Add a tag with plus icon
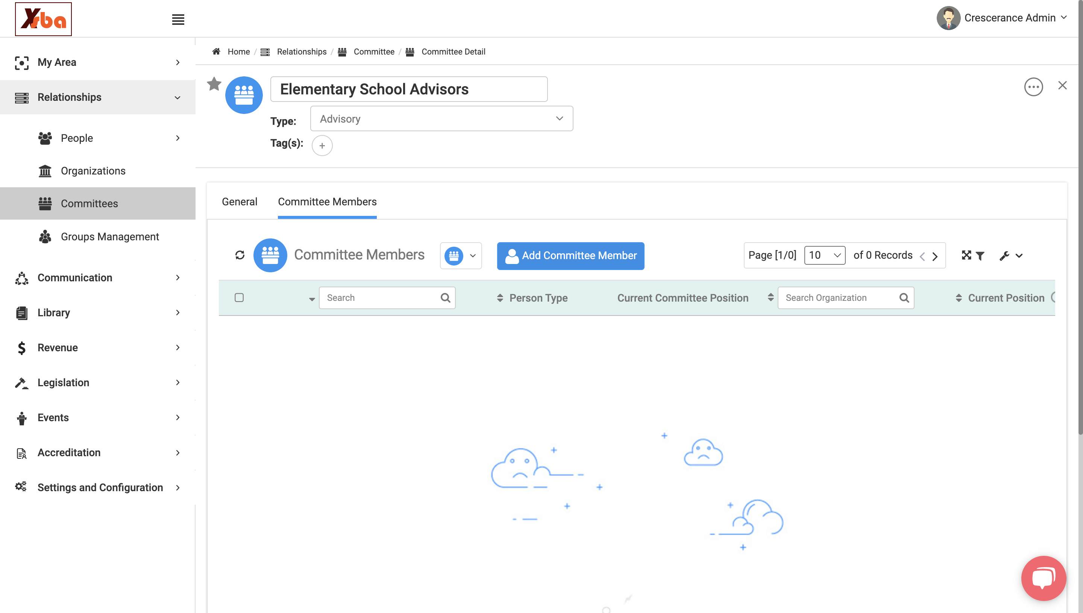 [x=322, y=146]
